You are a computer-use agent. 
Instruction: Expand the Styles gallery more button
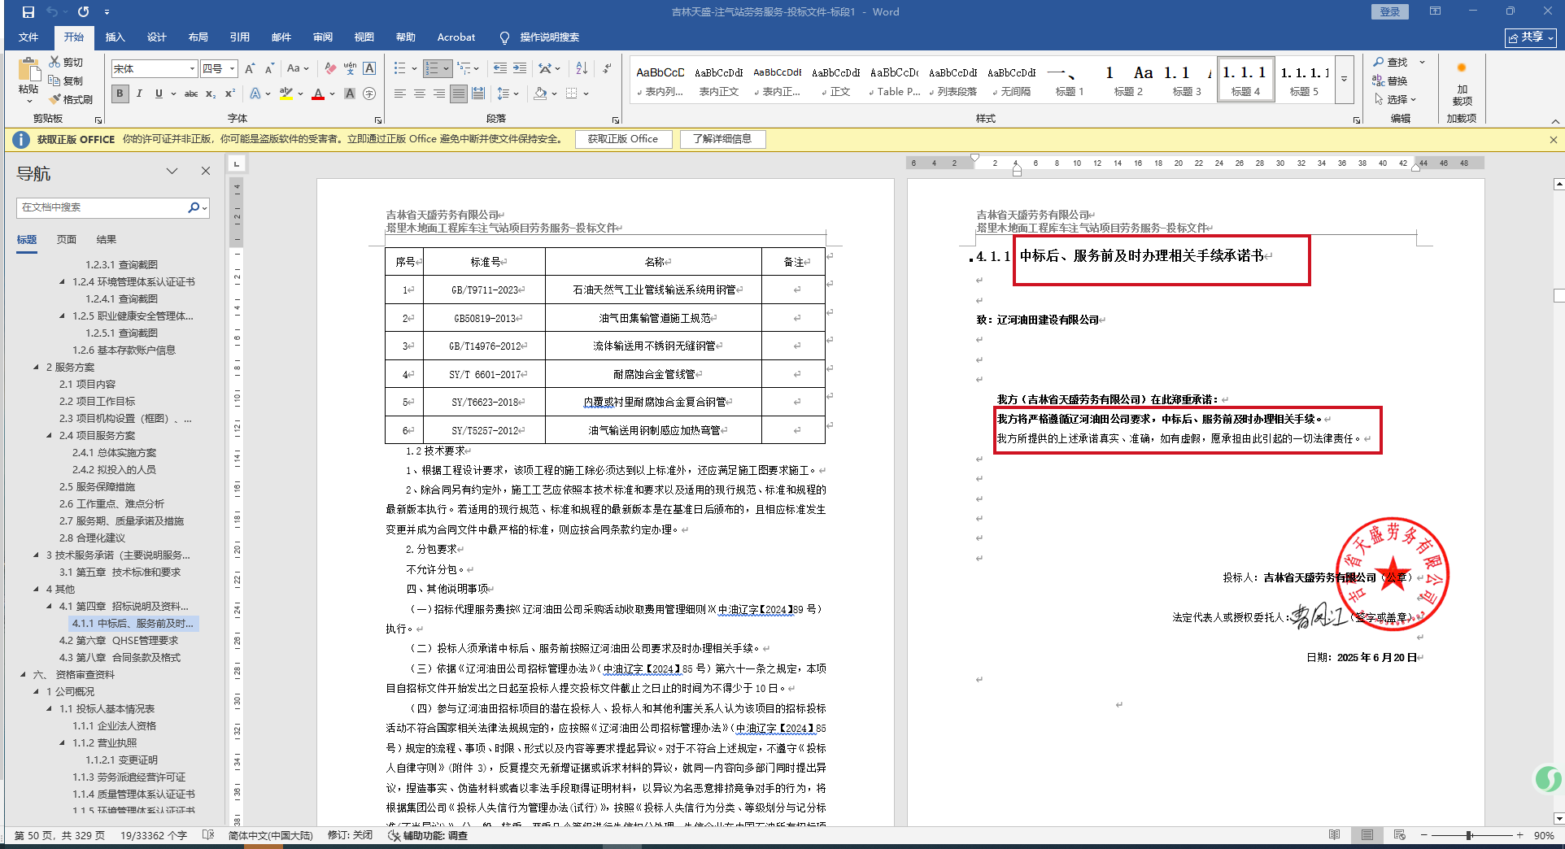[1345, 79]
